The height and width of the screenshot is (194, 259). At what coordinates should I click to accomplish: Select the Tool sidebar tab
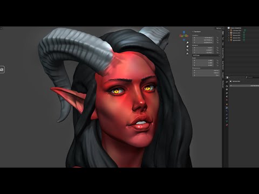tap(223, 38)
